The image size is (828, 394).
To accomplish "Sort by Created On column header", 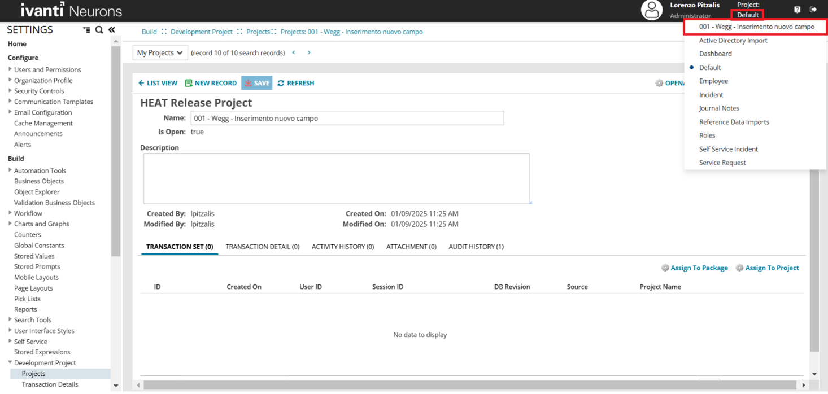I will (244, 287).
